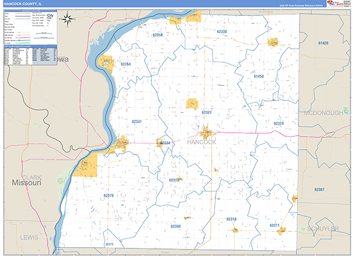This screenshot has width=353, height=256.
Task: Click the CLARK county label
Action: tap(32, 177)
